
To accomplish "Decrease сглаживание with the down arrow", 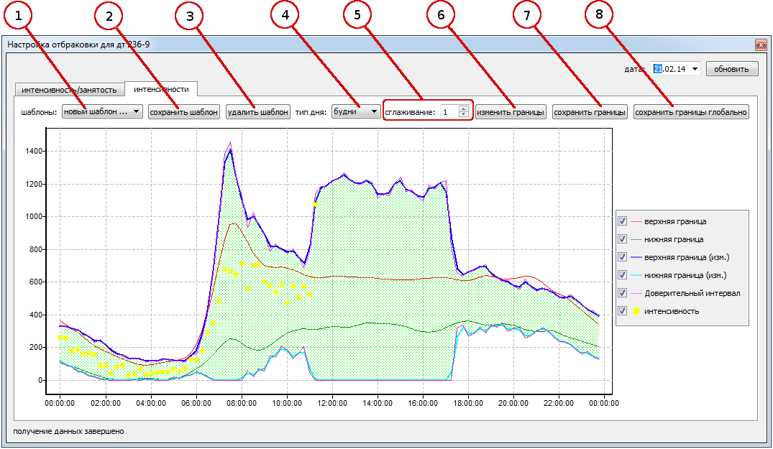I will pyautogui.click(x=463, y=115).
